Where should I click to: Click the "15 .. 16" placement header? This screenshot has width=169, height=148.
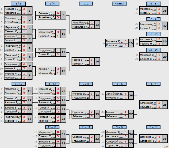click(x=153, y=50)
